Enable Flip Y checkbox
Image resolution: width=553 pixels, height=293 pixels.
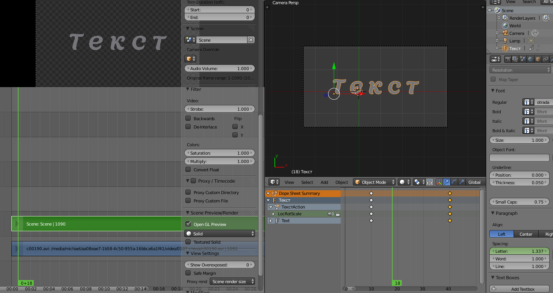(235, 135)
